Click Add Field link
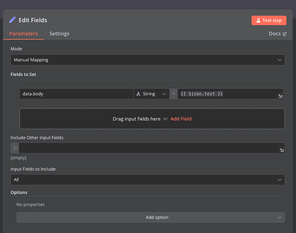This screenshot has height=233, width=296. 181,119
